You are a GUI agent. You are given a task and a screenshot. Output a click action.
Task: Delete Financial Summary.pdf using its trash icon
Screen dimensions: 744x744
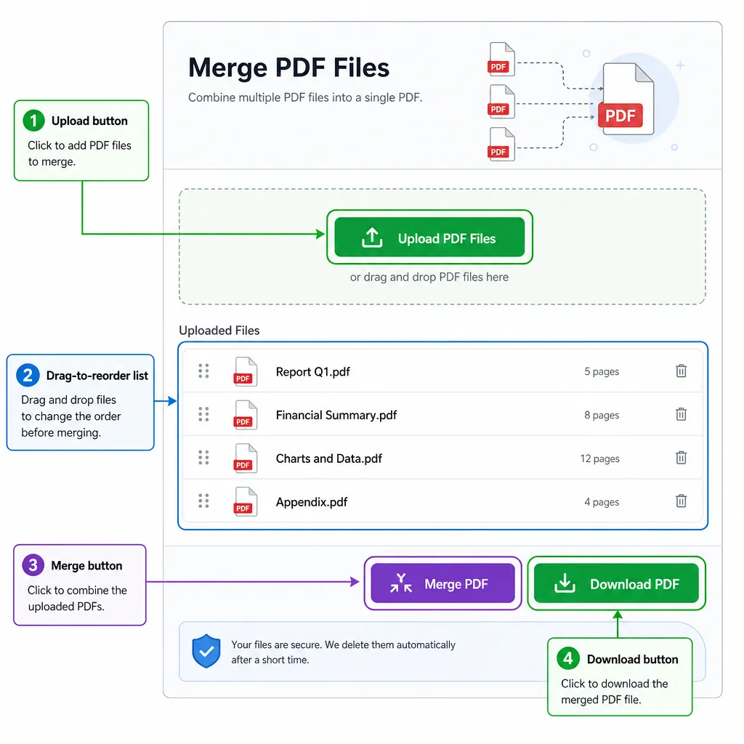click(681, 414)
